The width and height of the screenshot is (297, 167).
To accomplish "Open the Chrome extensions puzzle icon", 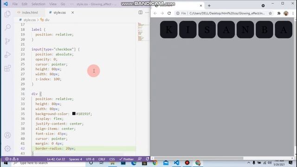I will (x=279, y=13).
